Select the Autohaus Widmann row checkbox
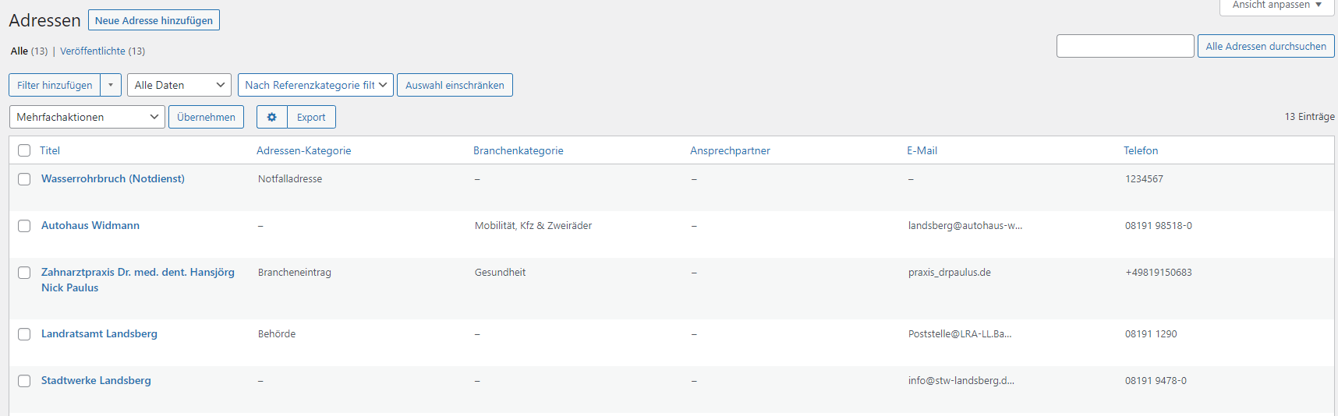This screenshot has height=416, width=1338. (x=24, y=226)
